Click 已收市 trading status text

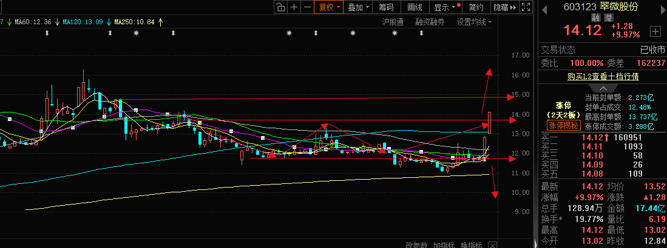coord(652,50)
